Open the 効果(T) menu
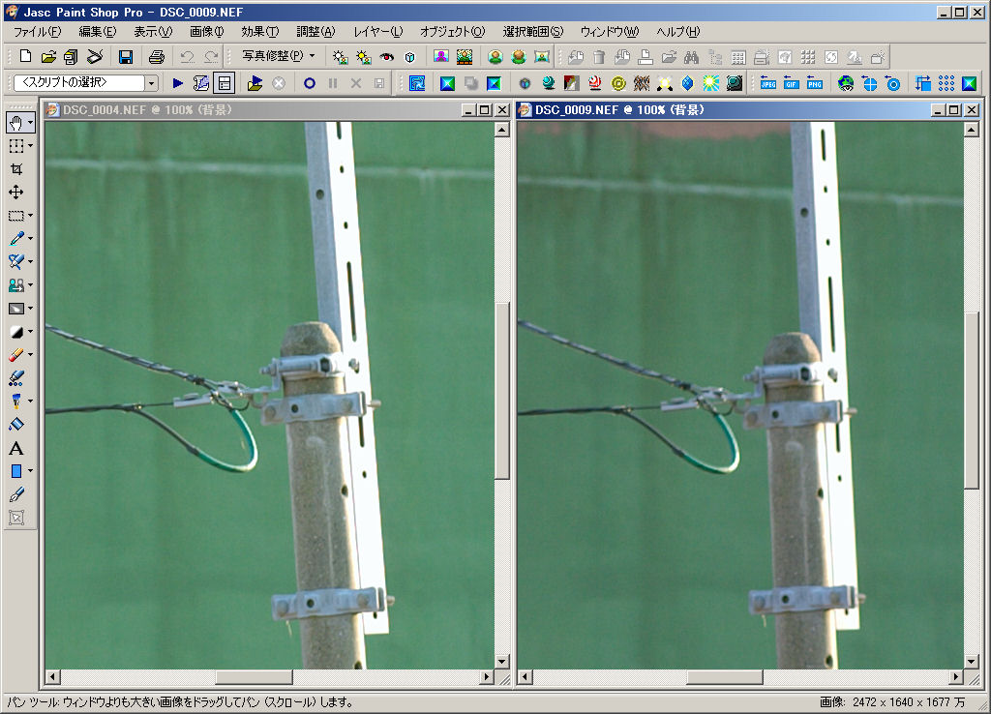 click(259, 32)
